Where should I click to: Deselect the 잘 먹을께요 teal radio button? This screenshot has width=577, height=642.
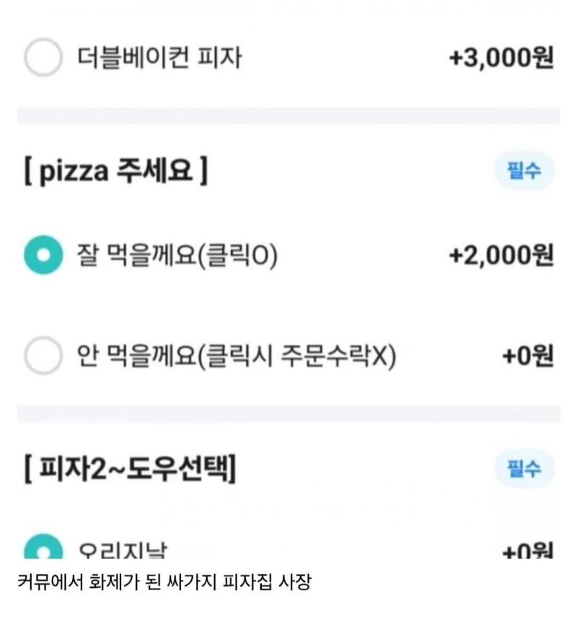pyautogui.click(x=43, y=255)
